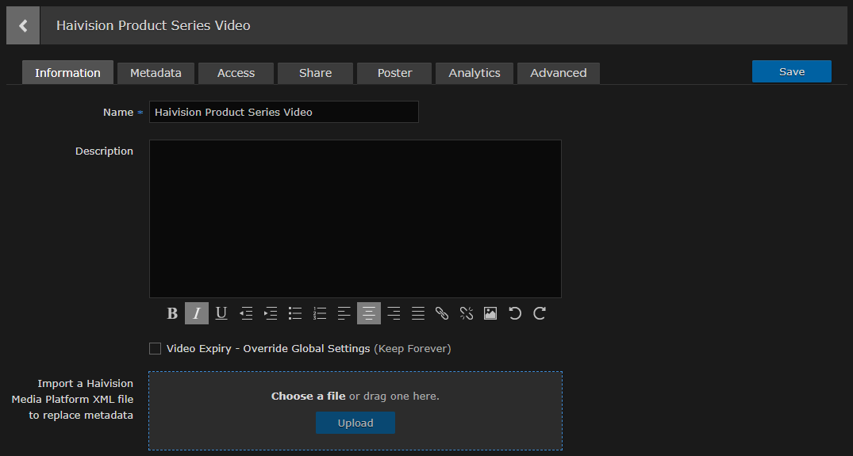Apply underline formatting to description text

tap(221, 313)
